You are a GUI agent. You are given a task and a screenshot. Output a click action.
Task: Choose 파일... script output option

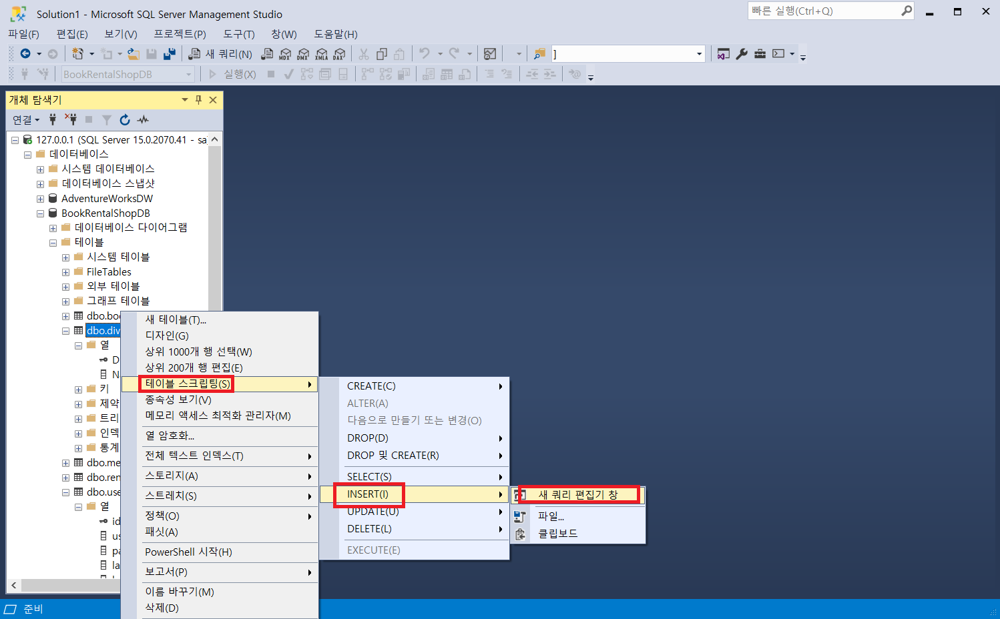point(578,516)
